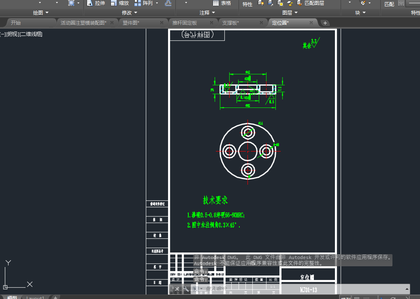Expand the Modify (修改) panel
Image resolution: width=420 pixels, height=299 pixels.
click(x=130, y=13)
